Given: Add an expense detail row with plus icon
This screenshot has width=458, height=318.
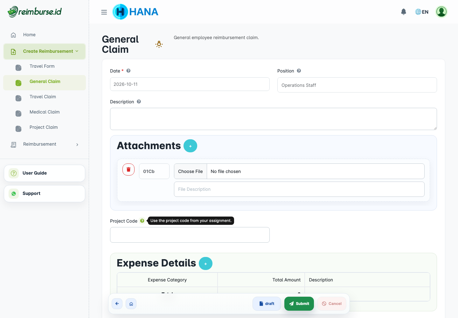Looking at the screenshot, I should [205, 264].
